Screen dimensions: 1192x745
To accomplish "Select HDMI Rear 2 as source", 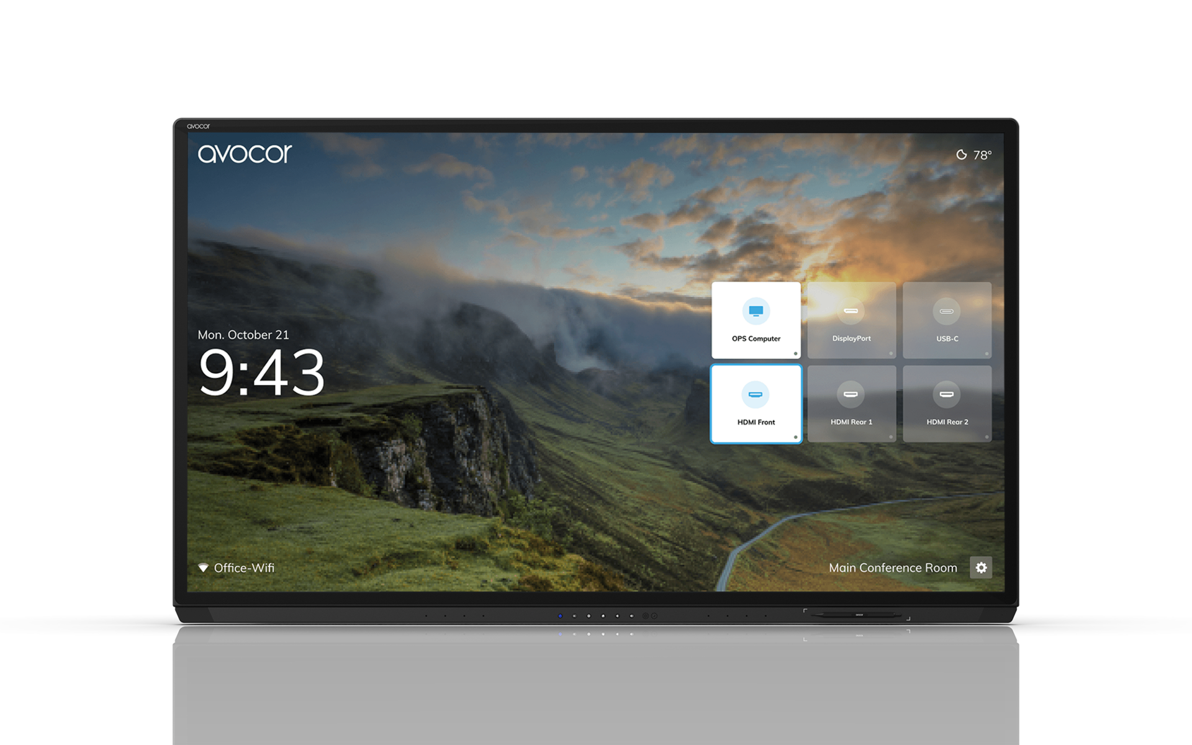I will 947,404.
